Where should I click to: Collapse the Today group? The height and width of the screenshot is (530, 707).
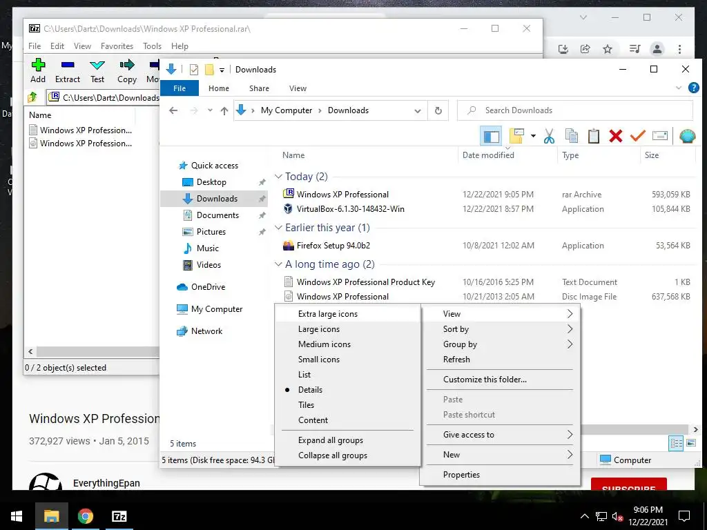(x=279, y=176)
